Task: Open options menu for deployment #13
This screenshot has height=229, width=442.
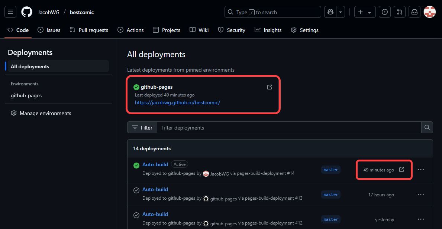Action: click(x=420, y=194)
